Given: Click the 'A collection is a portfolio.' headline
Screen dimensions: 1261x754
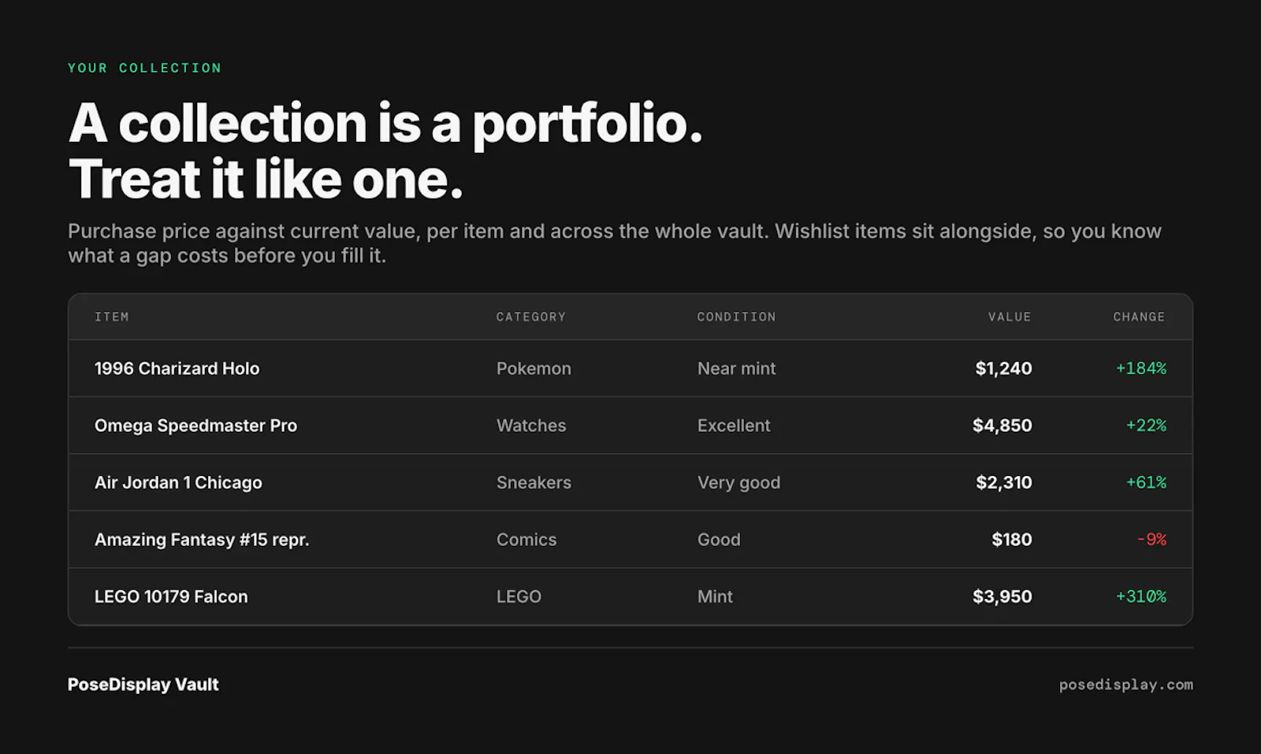Looking at the screenshot, I should [x=385, y=124].
